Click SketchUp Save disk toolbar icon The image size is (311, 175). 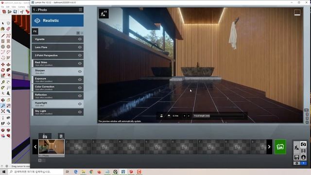pyautogui.click(x=15, y=12)
